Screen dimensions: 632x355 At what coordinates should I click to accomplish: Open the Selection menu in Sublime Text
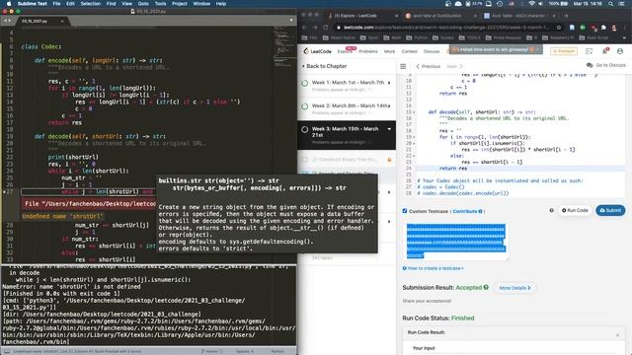pos(90,4)
